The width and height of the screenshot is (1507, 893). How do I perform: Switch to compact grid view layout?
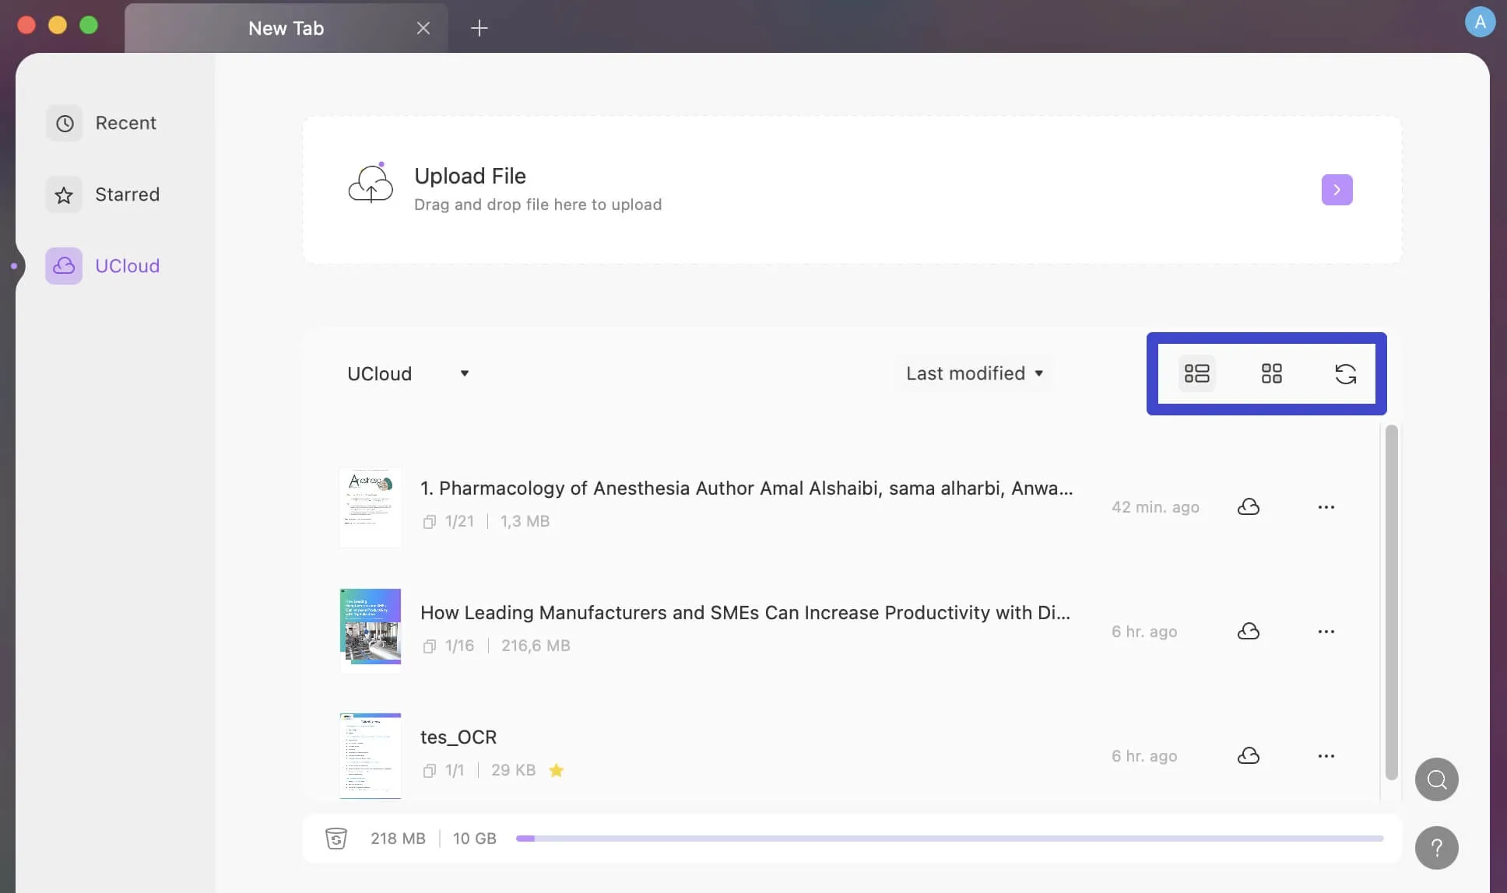(1271, 373)
